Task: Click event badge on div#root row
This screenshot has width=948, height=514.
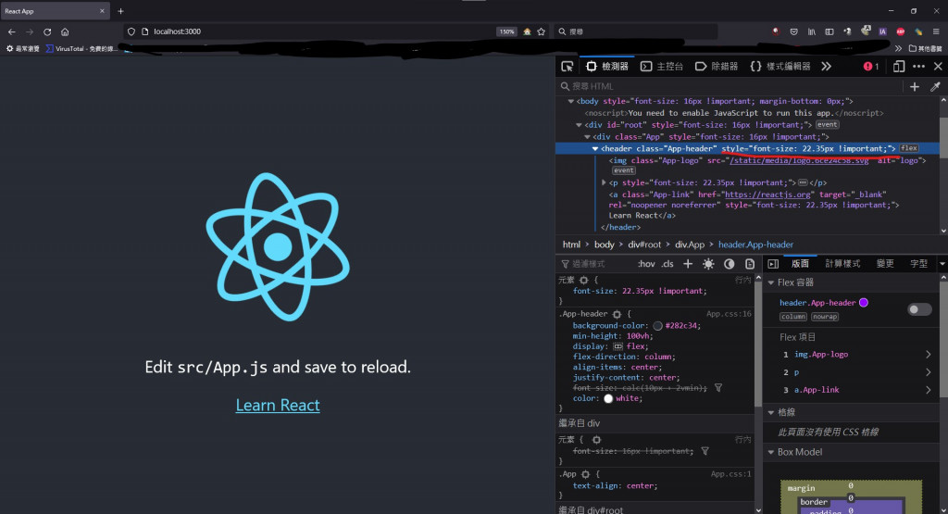Action: [x=827, y=125]
